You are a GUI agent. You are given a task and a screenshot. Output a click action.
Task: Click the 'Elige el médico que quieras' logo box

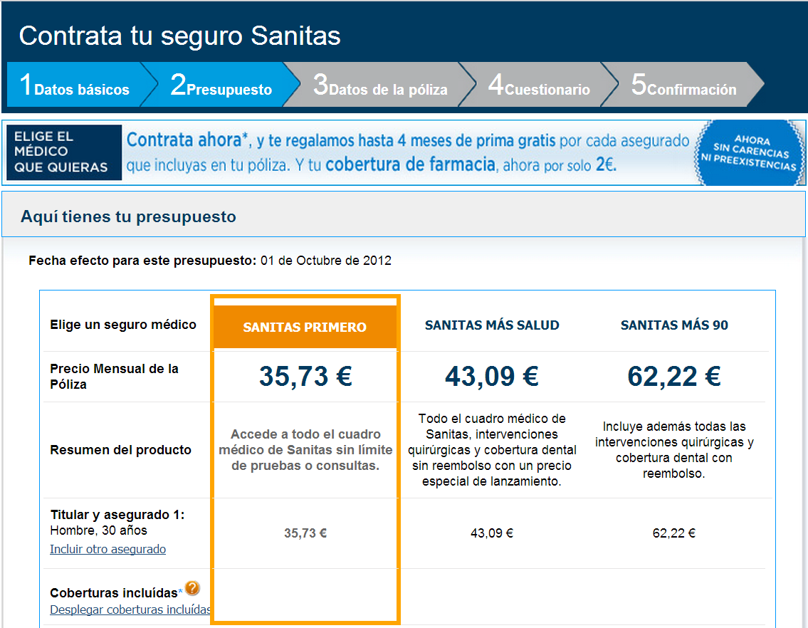tap(64, 152)
